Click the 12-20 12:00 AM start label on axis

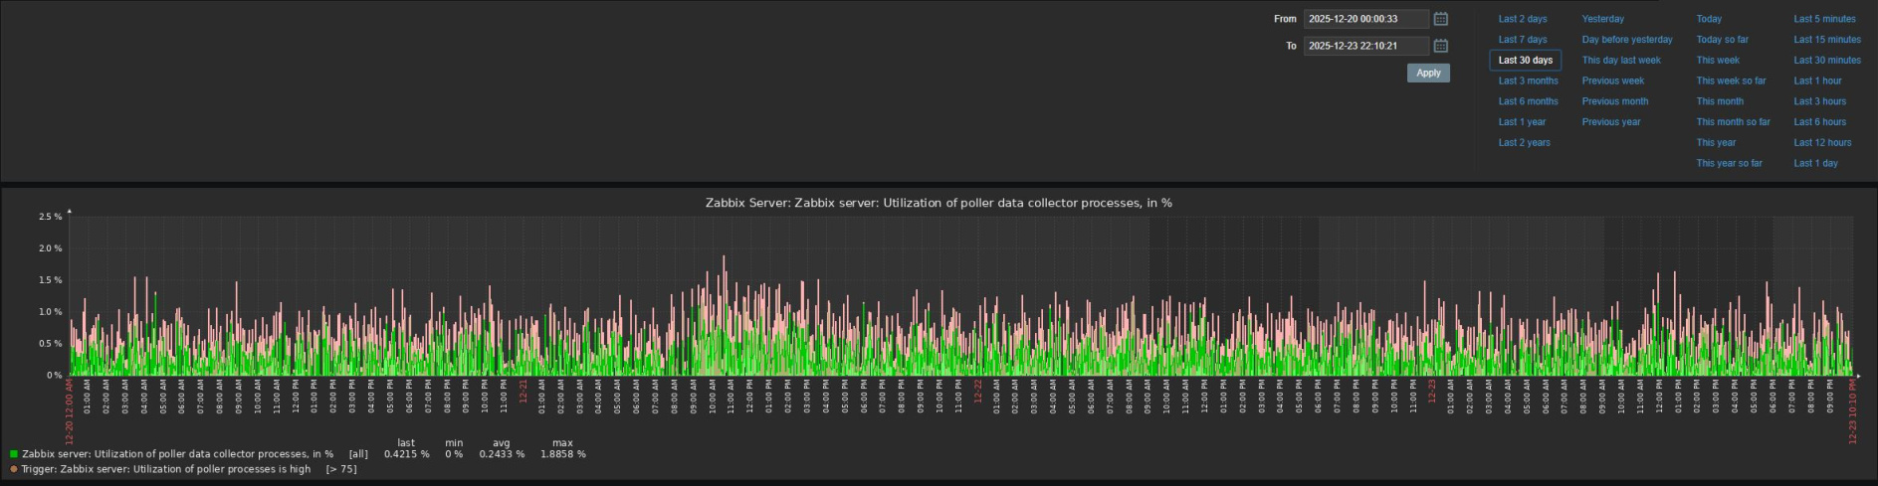tap(70, 411)
